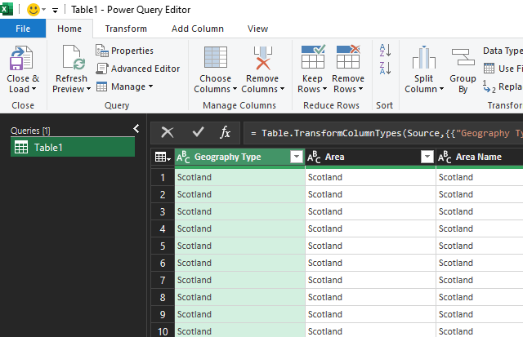Click Area Name cell in row 2

[480, 194]
